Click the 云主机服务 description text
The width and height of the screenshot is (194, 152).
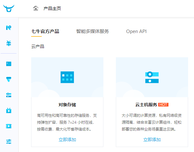(x=152, y=122)
